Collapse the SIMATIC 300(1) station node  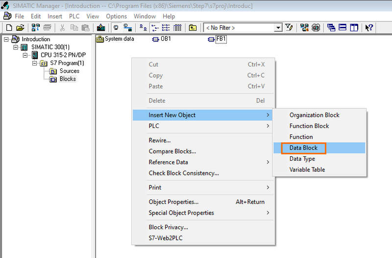tap(16, 47)
